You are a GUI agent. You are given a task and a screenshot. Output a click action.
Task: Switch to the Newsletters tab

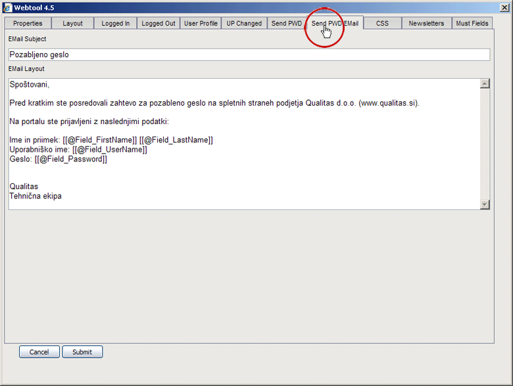pos(426,23)
